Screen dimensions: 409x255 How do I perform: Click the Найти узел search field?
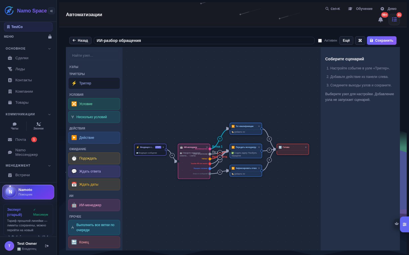[x=94, y=56]
